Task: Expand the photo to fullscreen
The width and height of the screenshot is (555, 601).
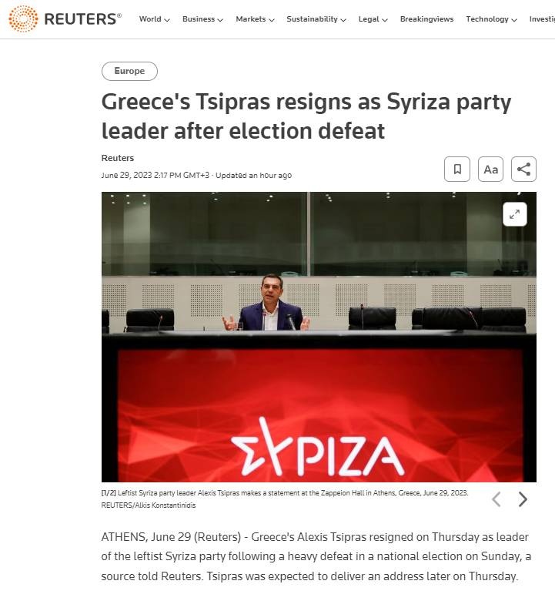Action: (514, 214)
